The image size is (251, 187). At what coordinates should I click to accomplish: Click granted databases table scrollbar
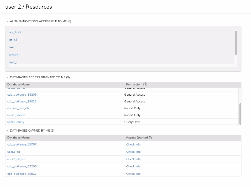240,114
